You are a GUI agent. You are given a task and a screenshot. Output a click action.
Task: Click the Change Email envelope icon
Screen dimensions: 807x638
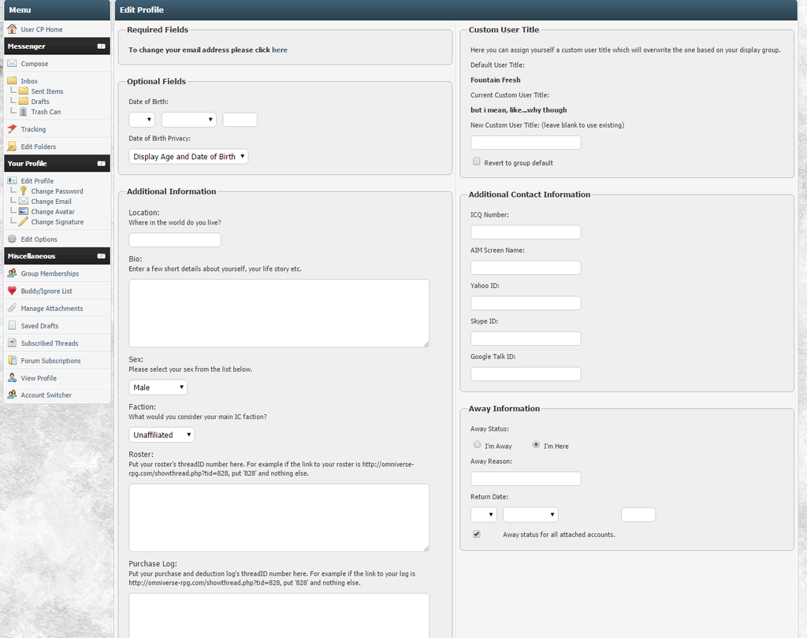click(23, 201)
